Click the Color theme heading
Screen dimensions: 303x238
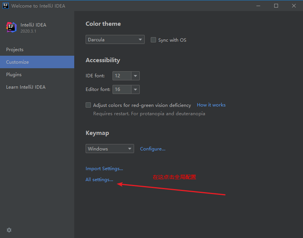coord(103,24)
